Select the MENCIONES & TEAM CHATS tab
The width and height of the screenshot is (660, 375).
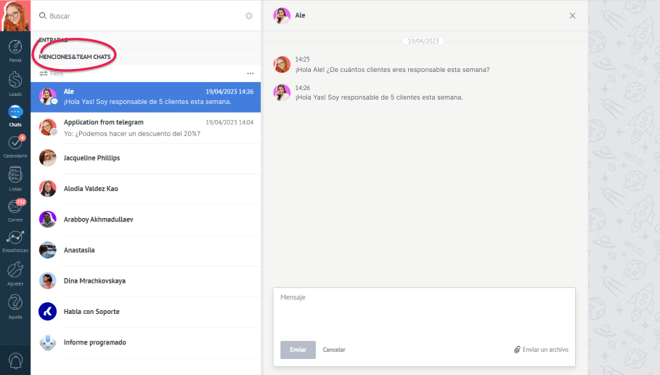pyautogui.click(x=75, y=57)
